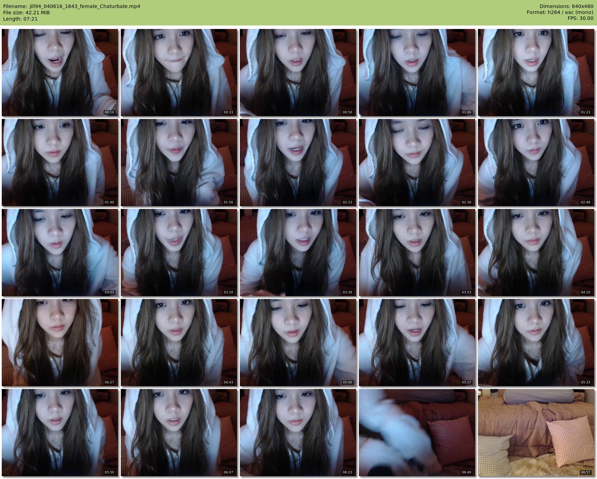Open the thumbnail at 04:43

(179, 342)
